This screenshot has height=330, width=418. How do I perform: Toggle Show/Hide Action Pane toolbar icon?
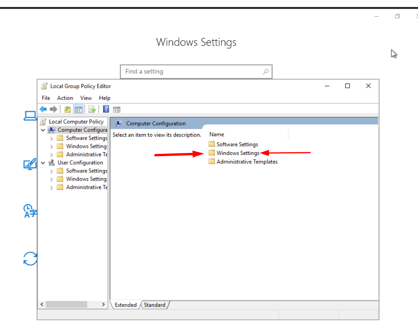point(116,109)
